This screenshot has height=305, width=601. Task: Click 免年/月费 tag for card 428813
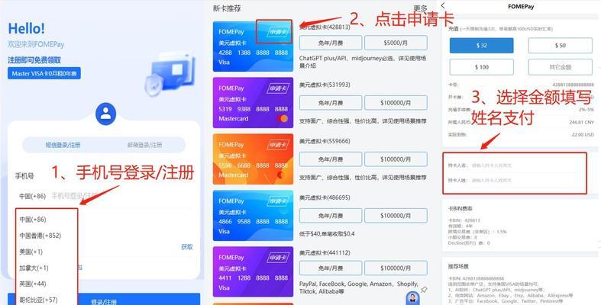[331, 43]
